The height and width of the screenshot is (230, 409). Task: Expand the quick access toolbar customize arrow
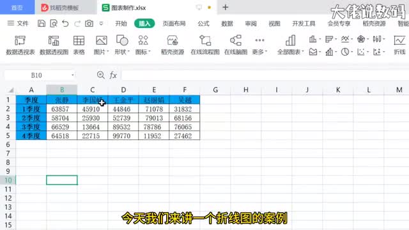click(101, 24)
